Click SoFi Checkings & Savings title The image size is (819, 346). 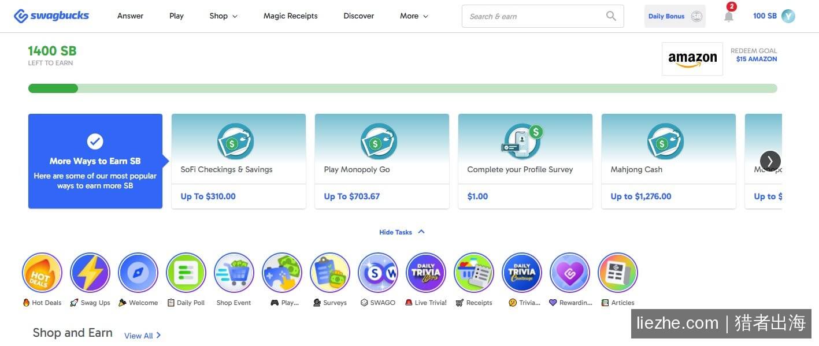tap(227, 169)
